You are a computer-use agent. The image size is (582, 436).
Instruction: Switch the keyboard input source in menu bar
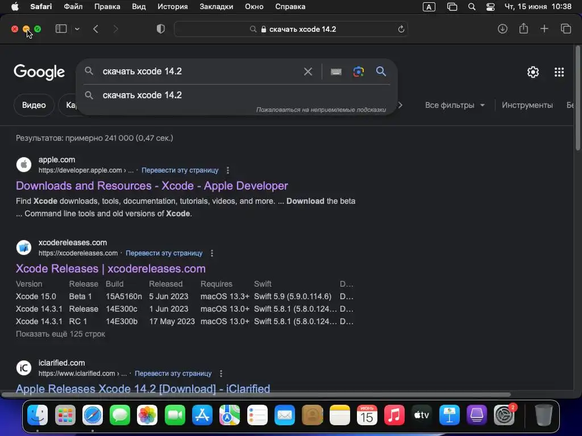point(429,7)
